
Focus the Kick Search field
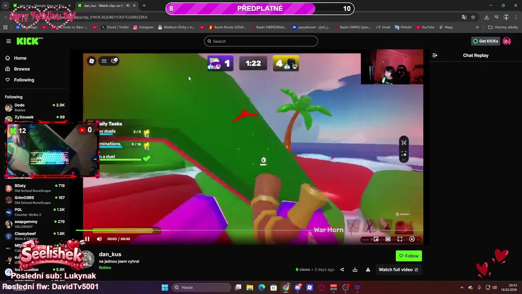tap(261, 41)
